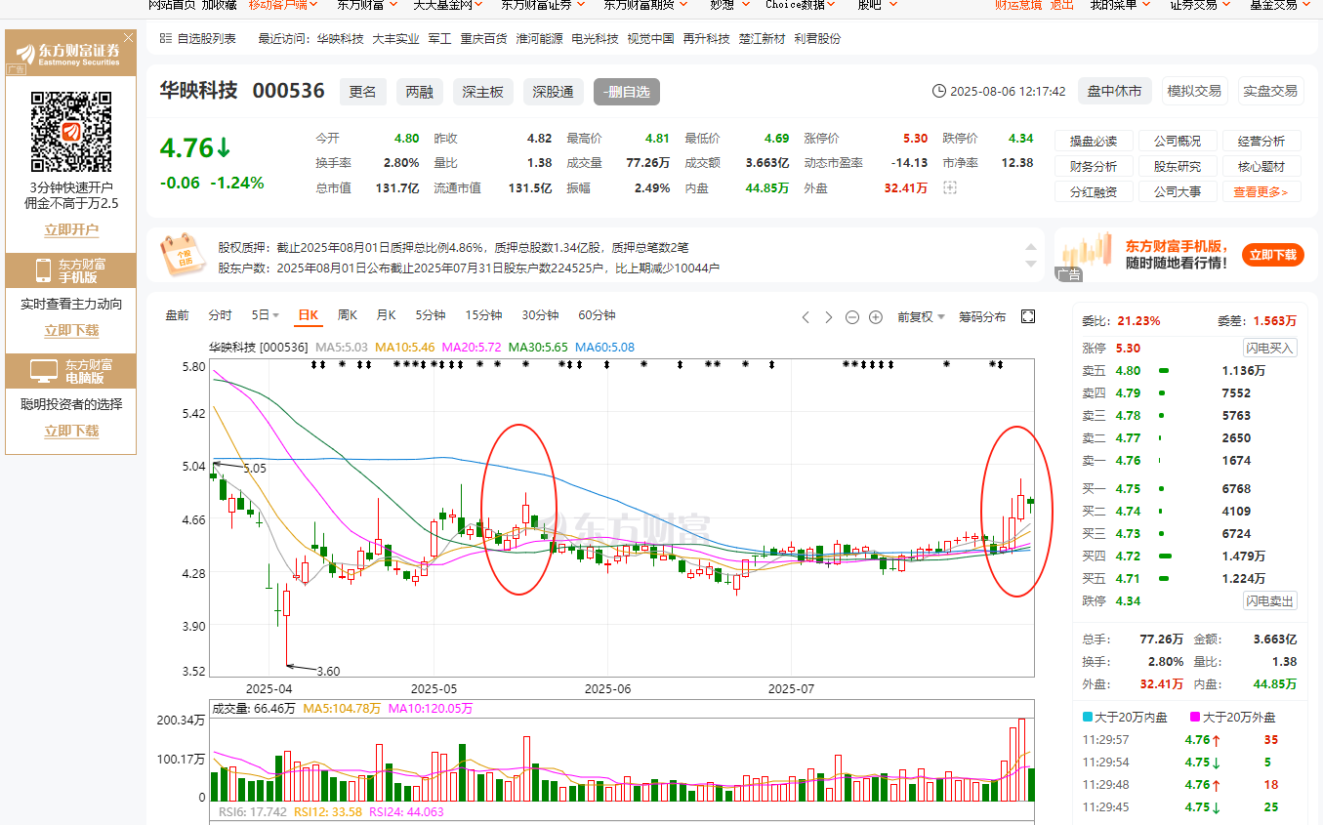This screenshot has height=825, width=1323.
Task: Expand the 证券交易 dropdown
Action: click(x=1200, y=5)
